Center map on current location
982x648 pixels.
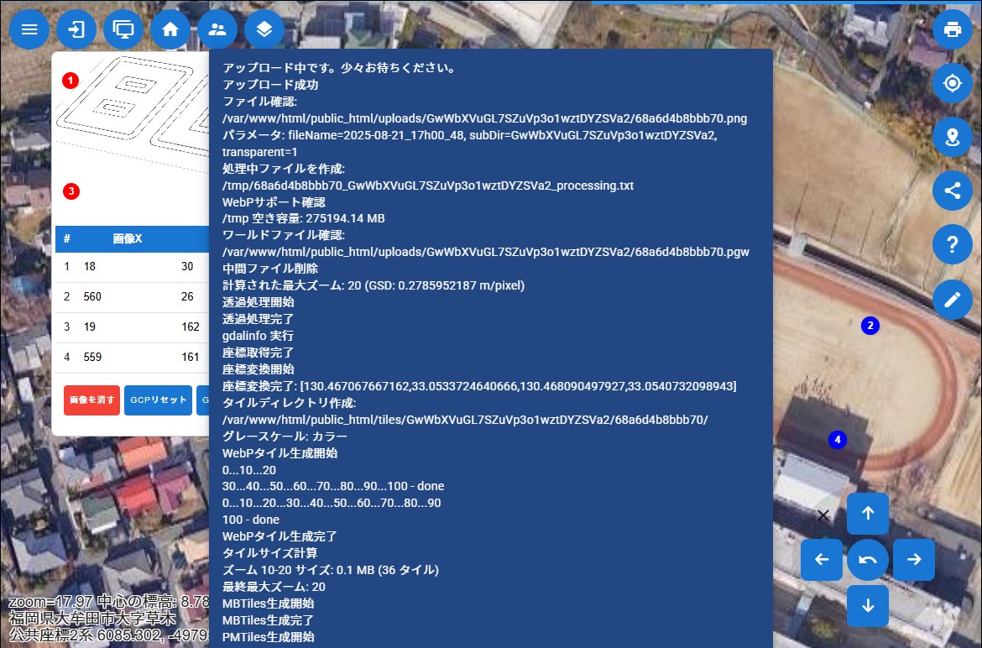(x=952, y=83)
